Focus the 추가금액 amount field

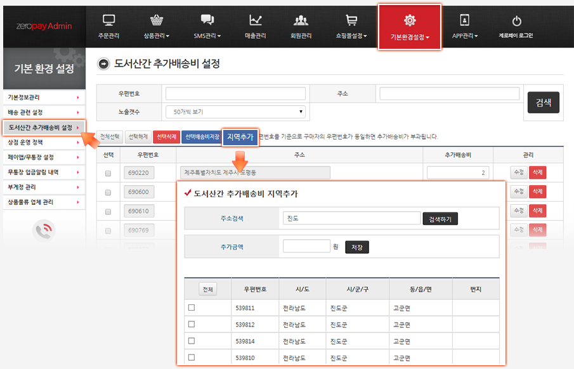click(306, 246)
